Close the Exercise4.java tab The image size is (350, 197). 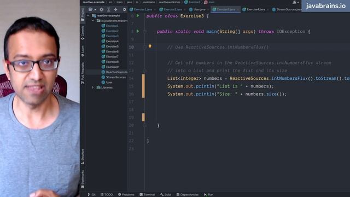[x=268, y=9]
